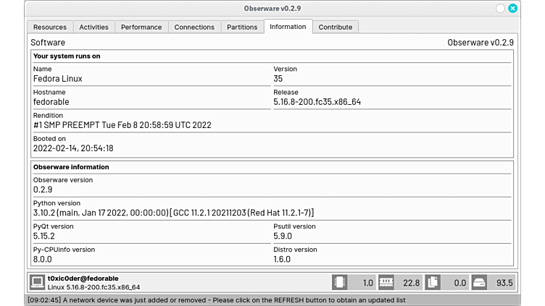Click the kernel release value 5.16.8-200.fc35.x86_64
Screen dimensions: 545x306
tap(317, 102)
